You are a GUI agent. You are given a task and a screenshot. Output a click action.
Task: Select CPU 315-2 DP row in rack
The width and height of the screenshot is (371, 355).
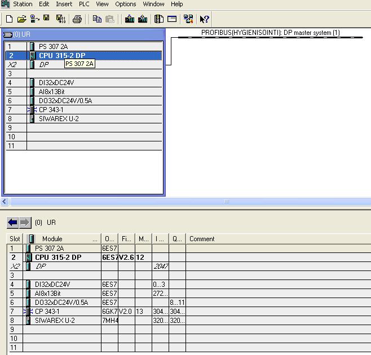[84, 56]
